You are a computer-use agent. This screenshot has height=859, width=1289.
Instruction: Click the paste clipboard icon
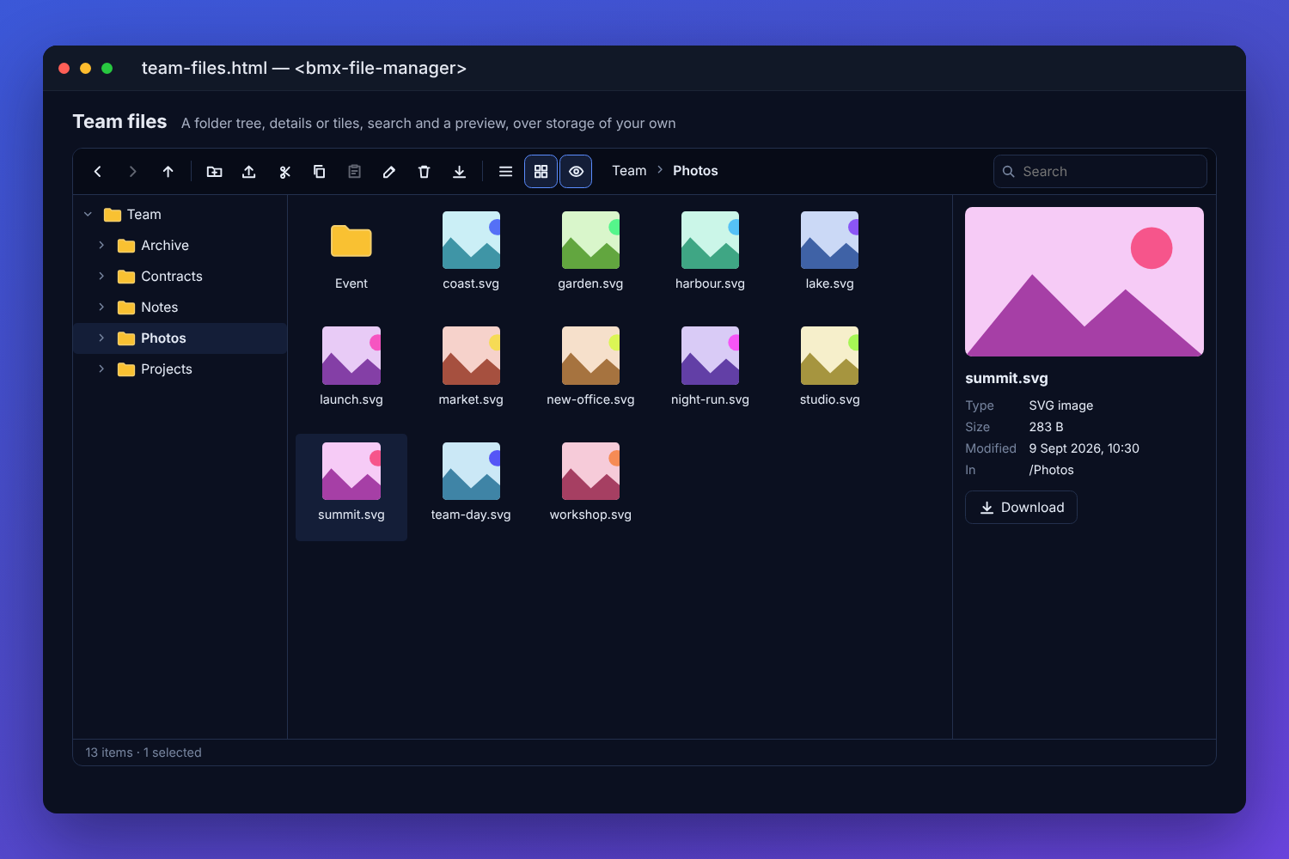coord(354,172)
